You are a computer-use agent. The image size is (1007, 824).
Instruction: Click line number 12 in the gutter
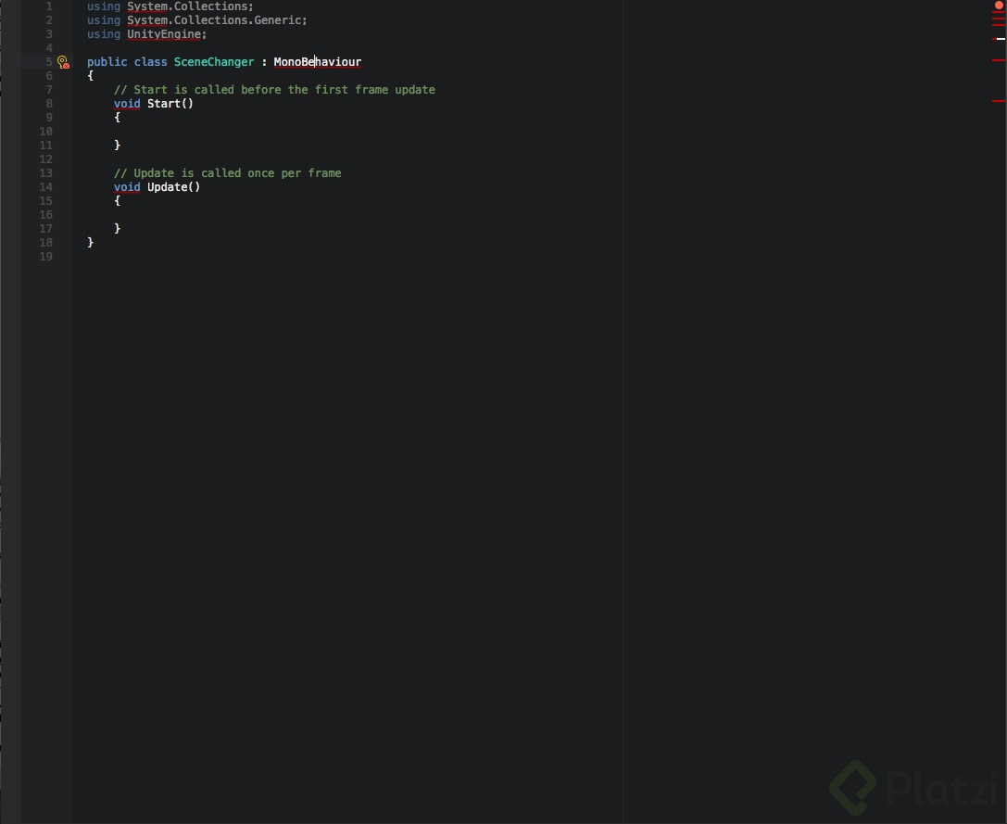45,159
